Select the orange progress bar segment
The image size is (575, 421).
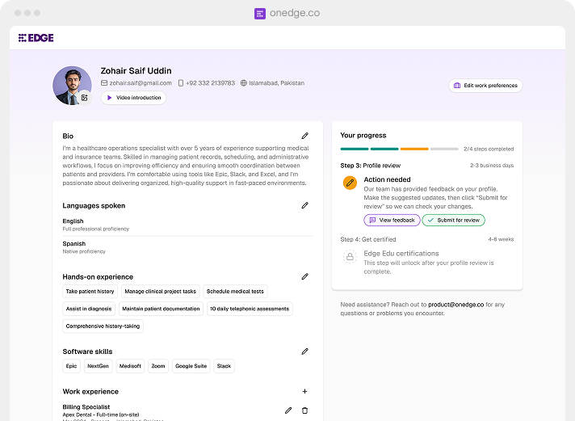coord(414,149)
